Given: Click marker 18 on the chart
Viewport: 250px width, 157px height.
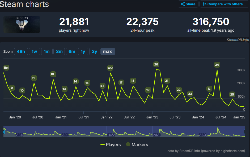Looking at the screenshot, I should tap(133, 81).
